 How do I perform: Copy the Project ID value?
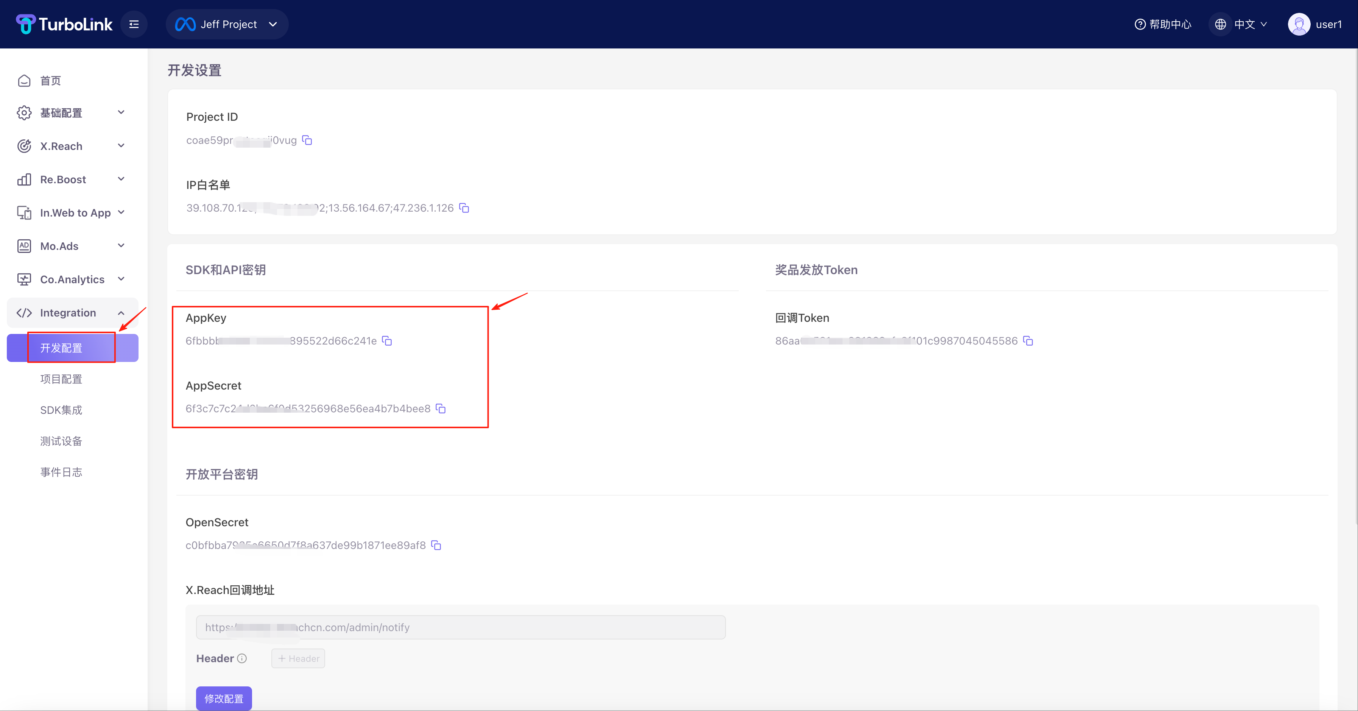307,140
